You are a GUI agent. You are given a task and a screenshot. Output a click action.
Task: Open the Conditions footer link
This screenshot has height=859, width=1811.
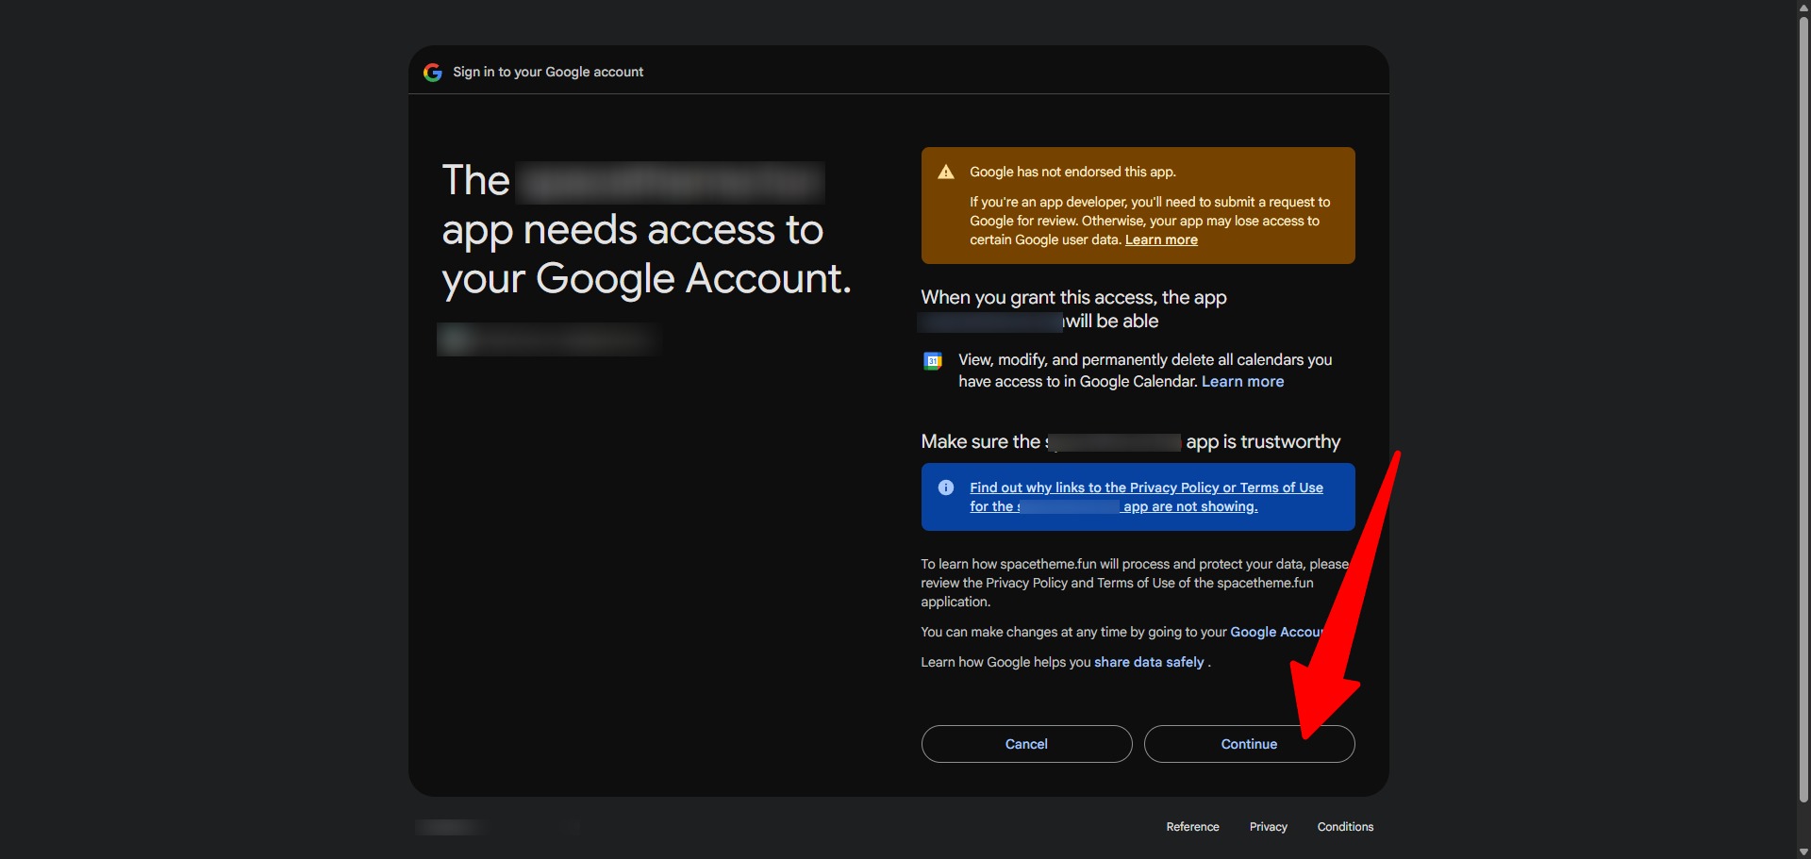(x=1345, y=827)
